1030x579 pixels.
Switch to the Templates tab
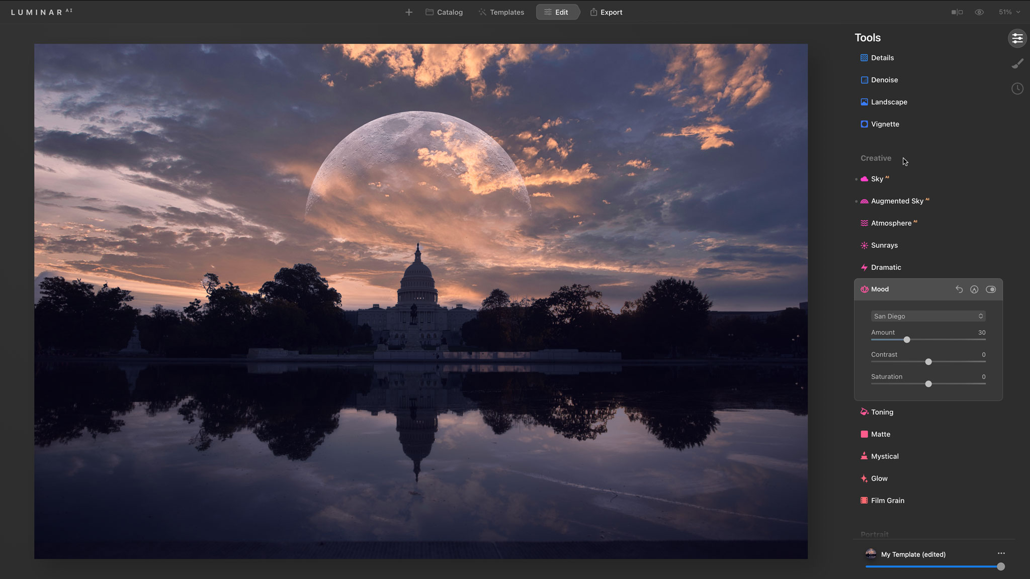(506, 12)
